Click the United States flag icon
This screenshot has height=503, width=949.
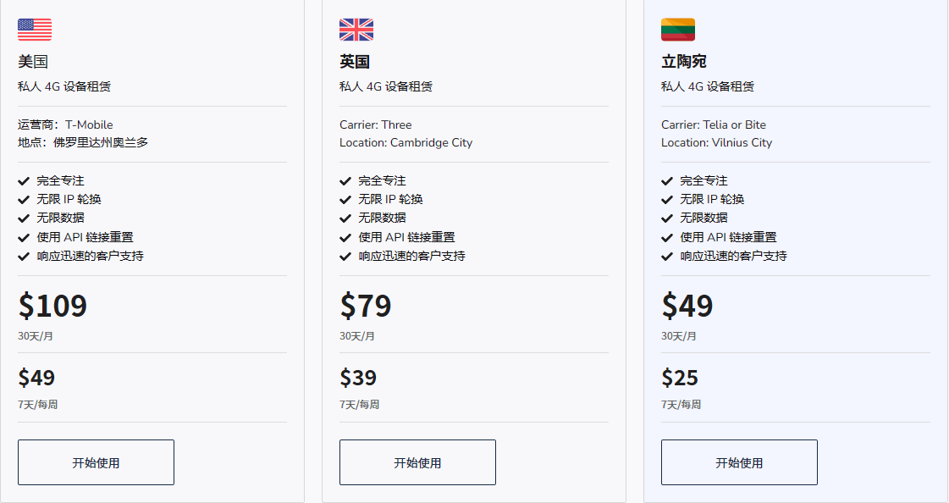pyautogui.click(x=35, y=30)
